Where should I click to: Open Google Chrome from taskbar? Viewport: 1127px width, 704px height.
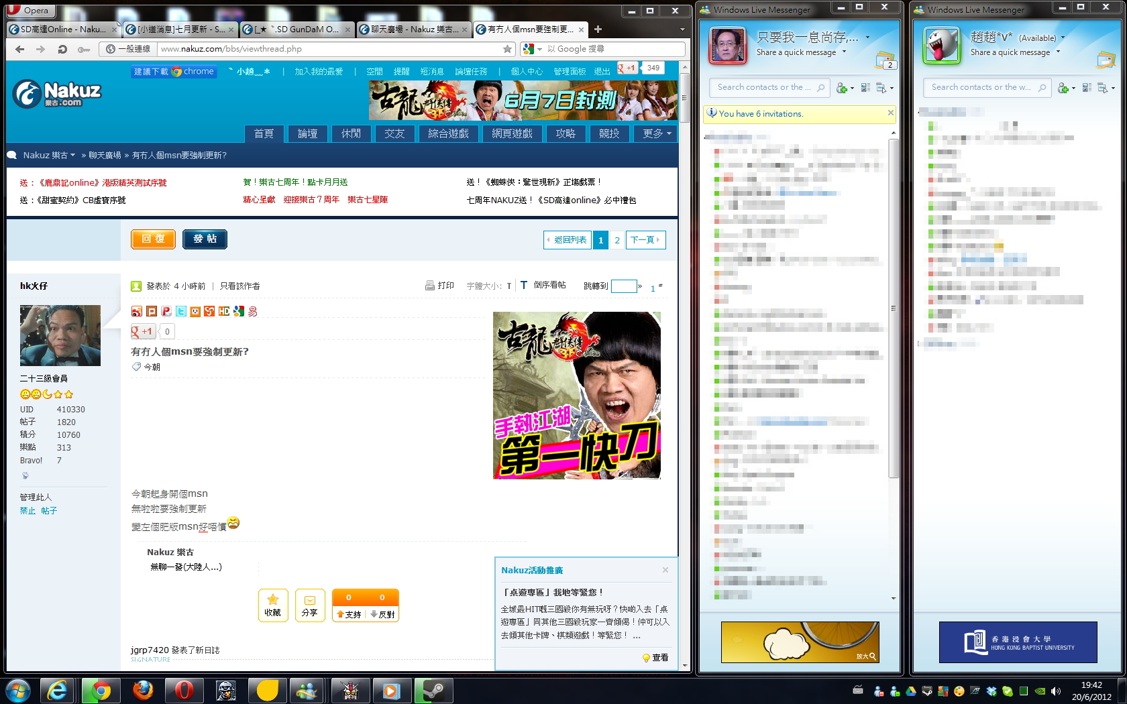tap(101, 690)
